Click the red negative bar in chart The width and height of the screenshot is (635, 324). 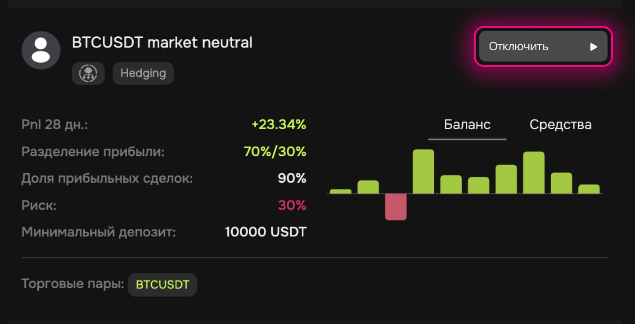(396, 207)
